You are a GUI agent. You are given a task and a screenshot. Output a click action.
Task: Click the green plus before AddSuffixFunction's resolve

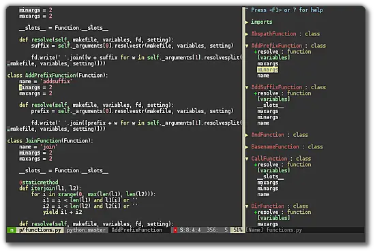click(256, 93)
